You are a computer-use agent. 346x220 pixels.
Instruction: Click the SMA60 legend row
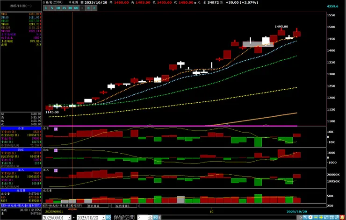[x=20, y=24]
